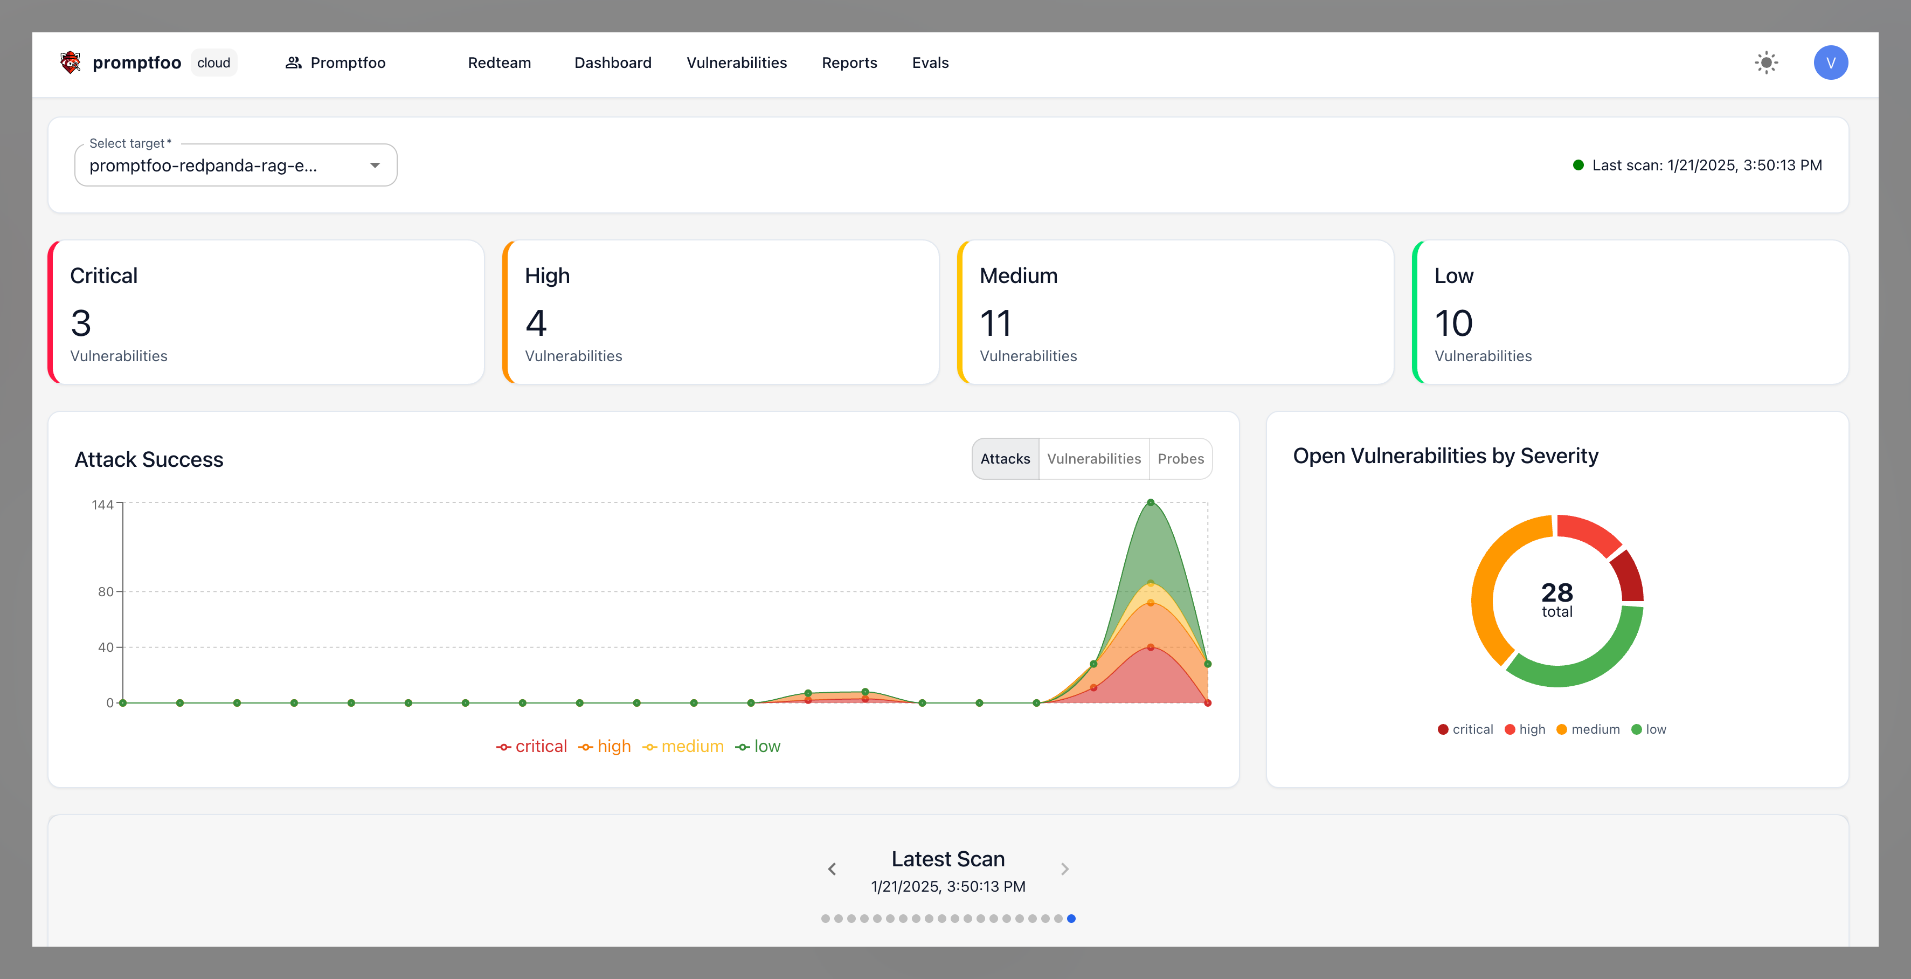Open the user avatar menu
The width and height of the screenshot is (1911, 979).
pos(1830,63)
